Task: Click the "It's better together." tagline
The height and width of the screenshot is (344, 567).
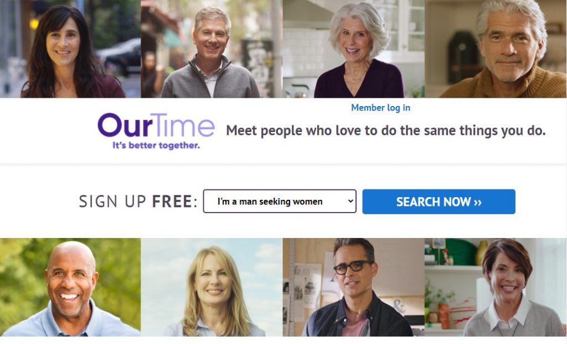Action: [x=156, y=145]
